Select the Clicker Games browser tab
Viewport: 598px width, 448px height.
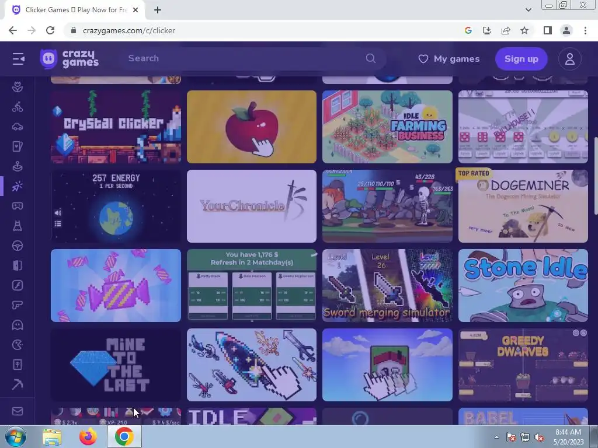coord(75,10)
